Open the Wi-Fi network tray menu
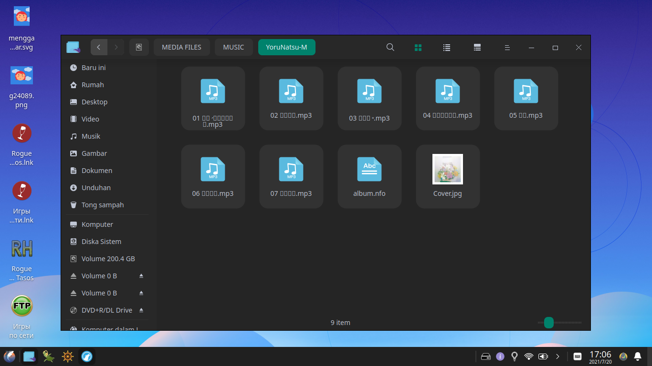 [528, 356]
